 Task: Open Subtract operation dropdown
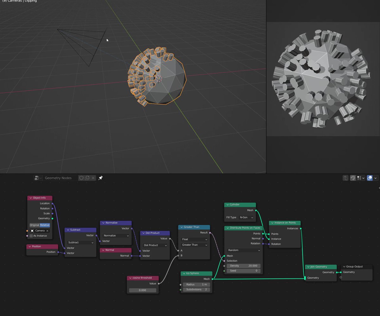click(x=80, y=242)
